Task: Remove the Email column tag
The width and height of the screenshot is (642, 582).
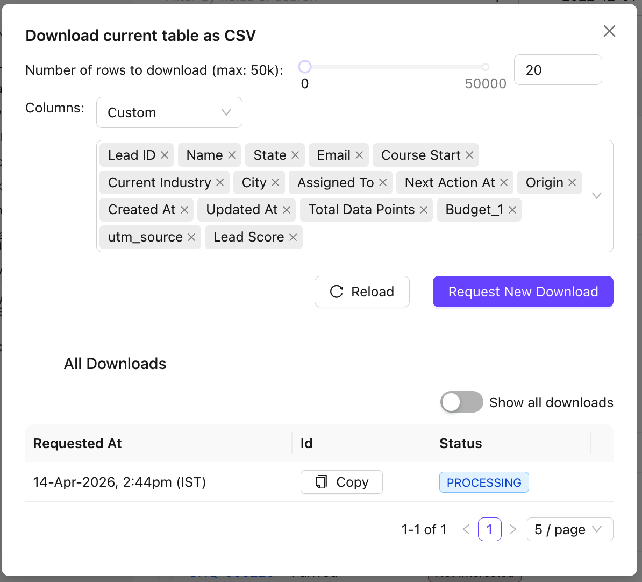Action: (359, 155)
